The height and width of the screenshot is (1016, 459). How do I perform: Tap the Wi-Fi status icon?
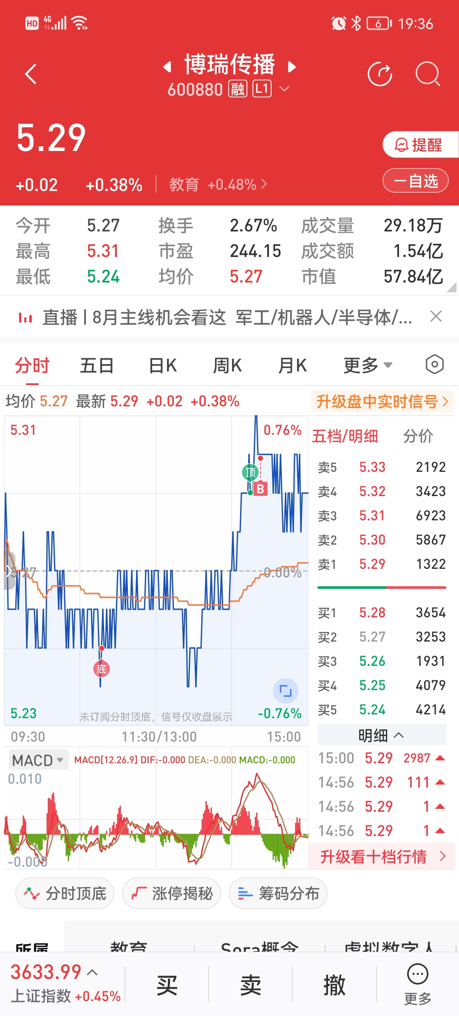(x=79, y=23)
